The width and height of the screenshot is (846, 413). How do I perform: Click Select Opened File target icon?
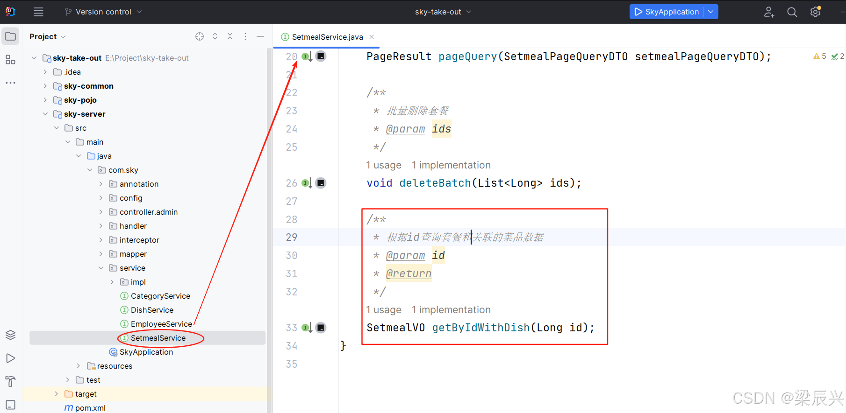pyautogui.click(x=200, y=36)
